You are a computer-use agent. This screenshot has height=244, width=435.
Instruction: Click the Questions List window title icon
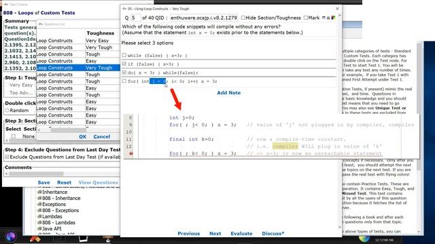[41, 24]
